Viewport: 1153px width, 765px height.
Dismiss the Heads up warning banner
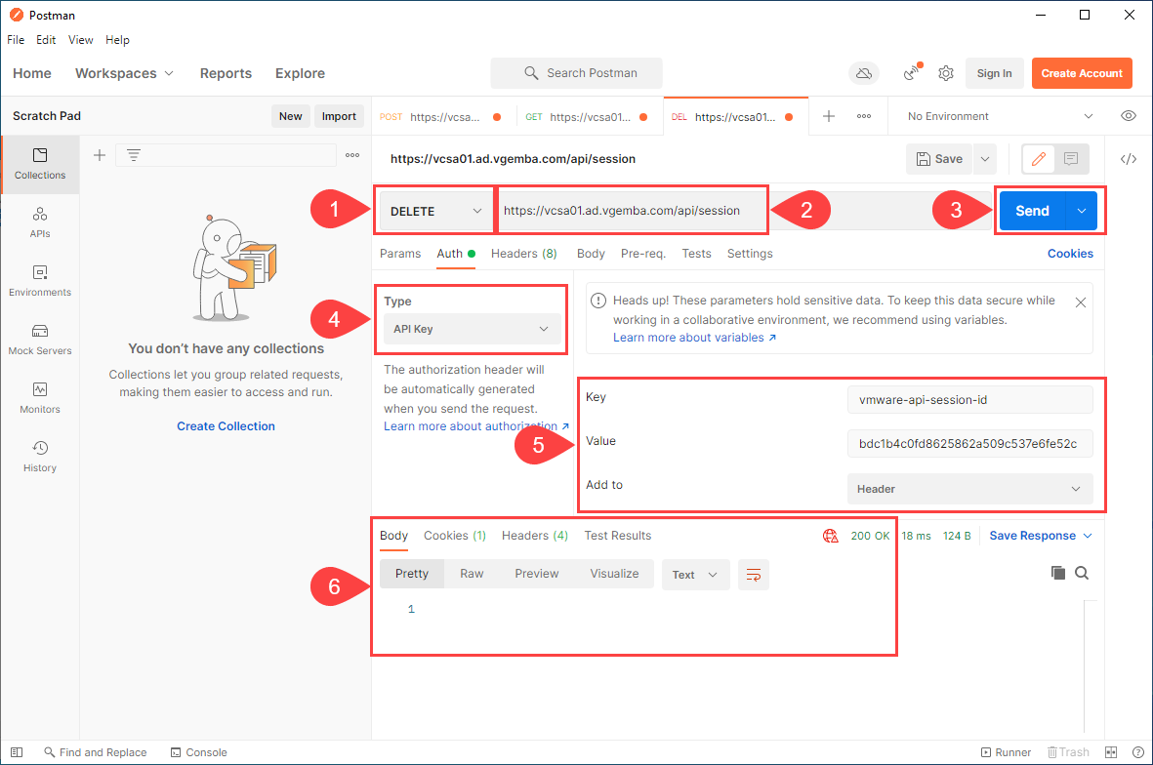coord(1080,302)
